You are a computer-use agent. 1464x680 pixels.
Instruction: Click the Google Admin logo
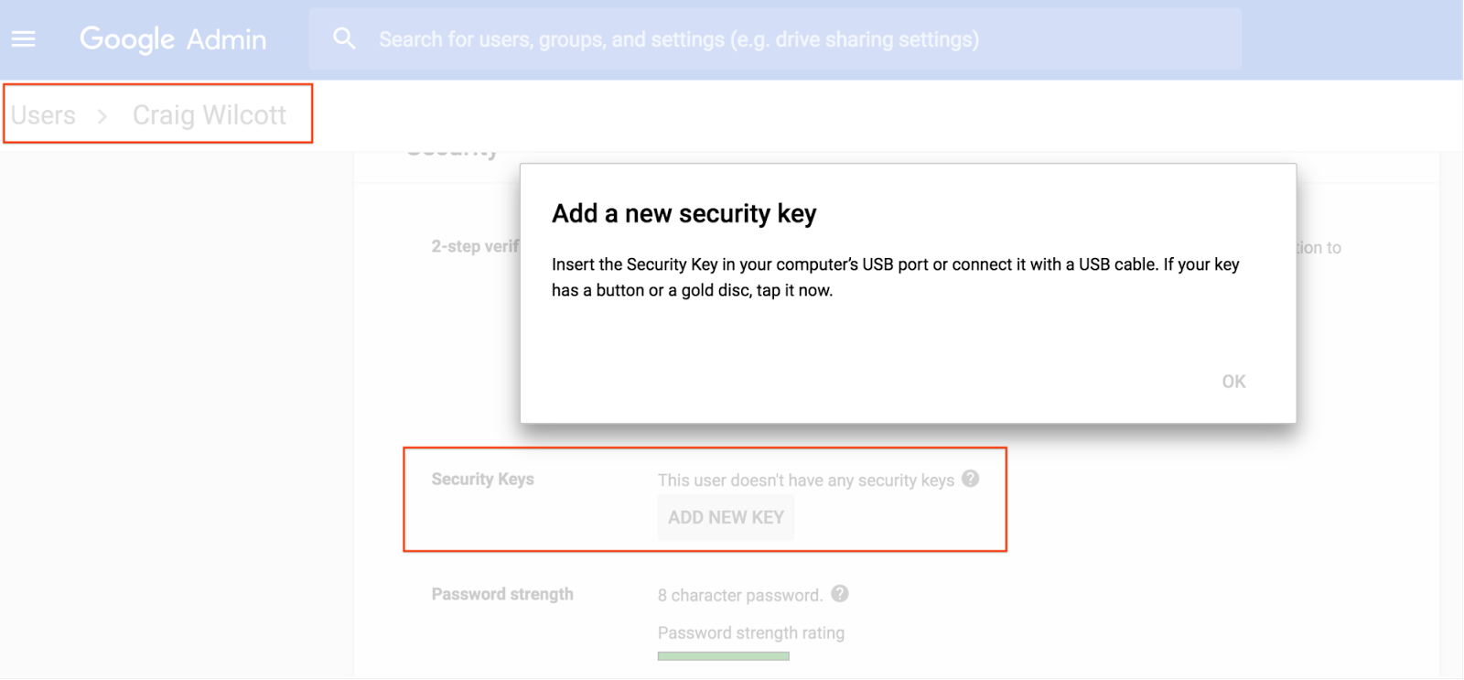[x=173, y=39]
